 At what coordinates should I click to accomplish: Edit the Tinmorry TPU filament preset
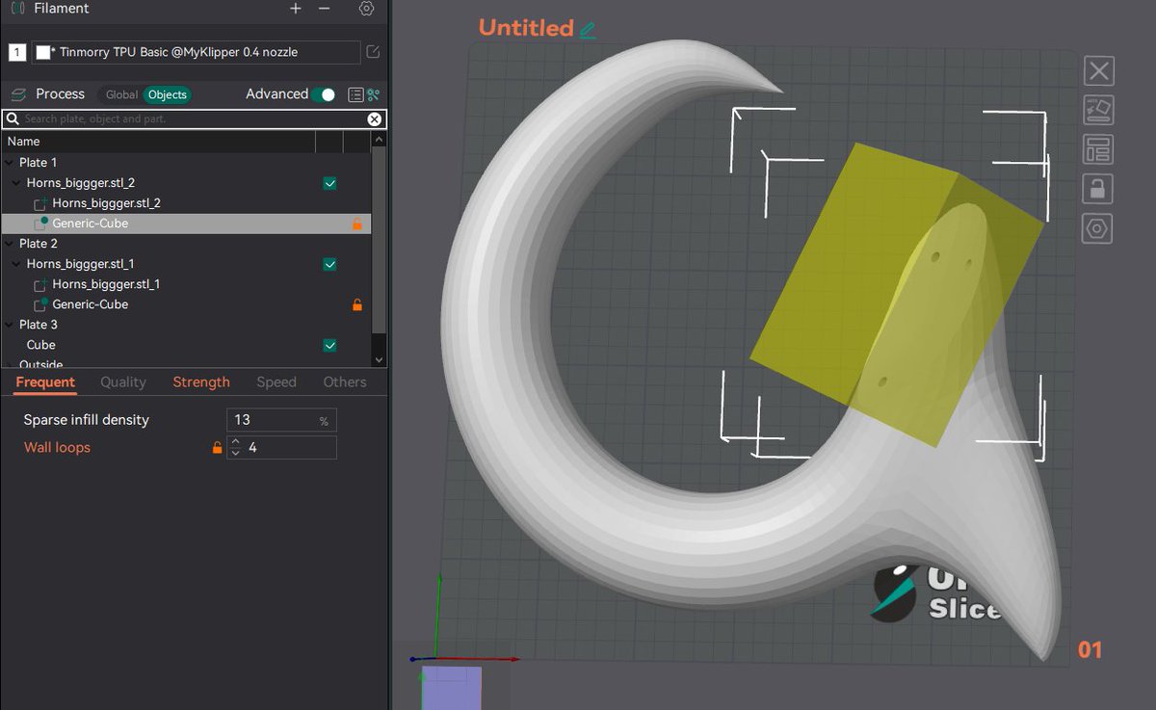pyautogui.click(x=374, y=52)
